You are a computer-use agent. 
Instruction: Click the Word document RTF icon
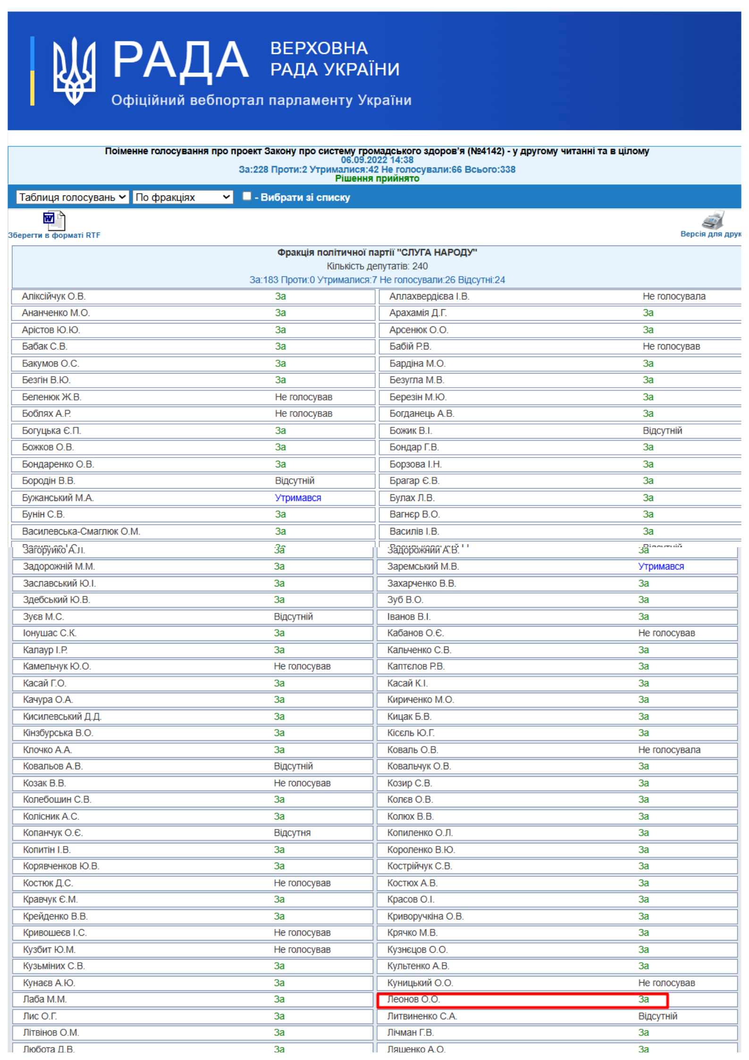click(54, 220)
